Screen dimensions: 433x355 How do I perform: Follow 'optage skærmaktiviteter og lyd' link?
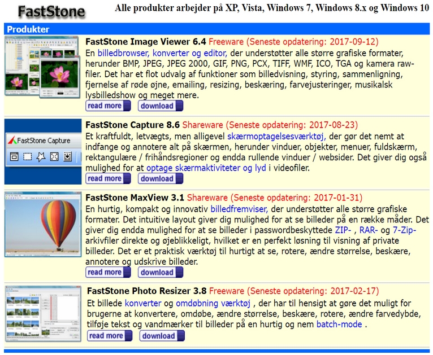point(206,168)
